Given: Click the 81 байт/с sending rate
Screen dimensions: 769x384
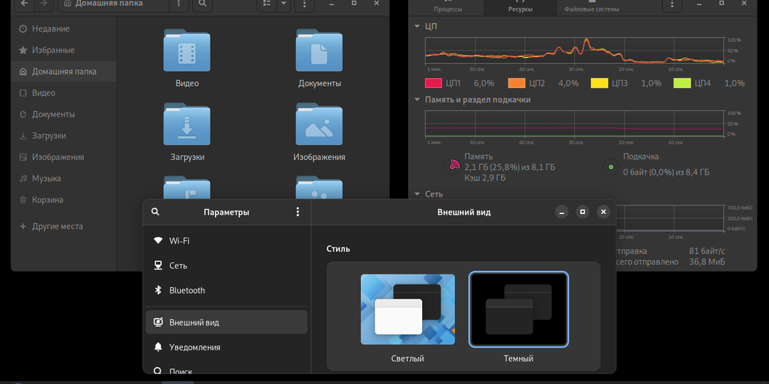Looking at the screenshot, I should click(707, 251).
